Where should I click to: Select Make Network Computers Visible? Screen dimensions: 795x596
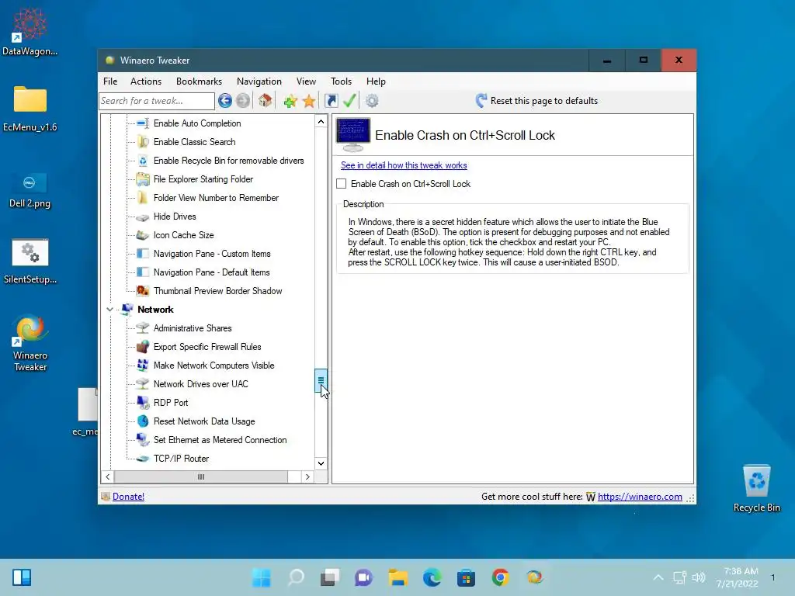click(214, 366)
